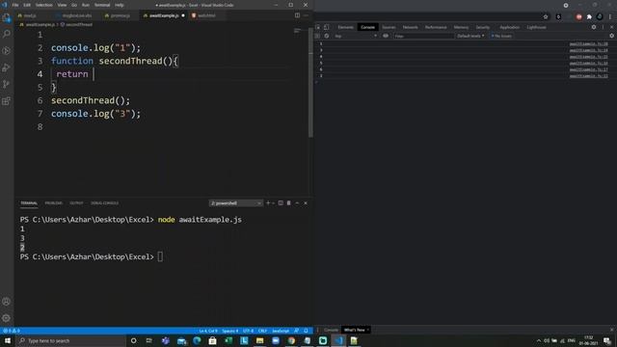Switch to the Sources tab in DevTools
Image resolution: width=617 pixels, height=347 pixels.
(389, 27)
